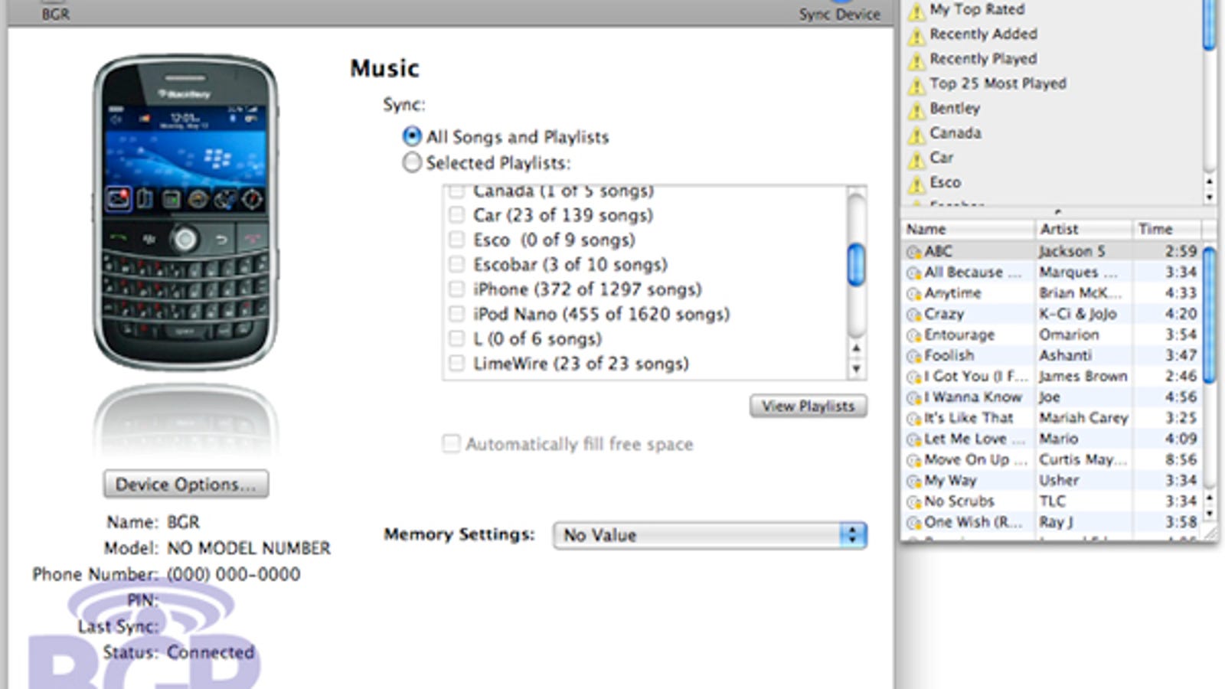Click icon beside It's Like That song
Viewport: 1225px width, 689px height.
click(913, 419)
